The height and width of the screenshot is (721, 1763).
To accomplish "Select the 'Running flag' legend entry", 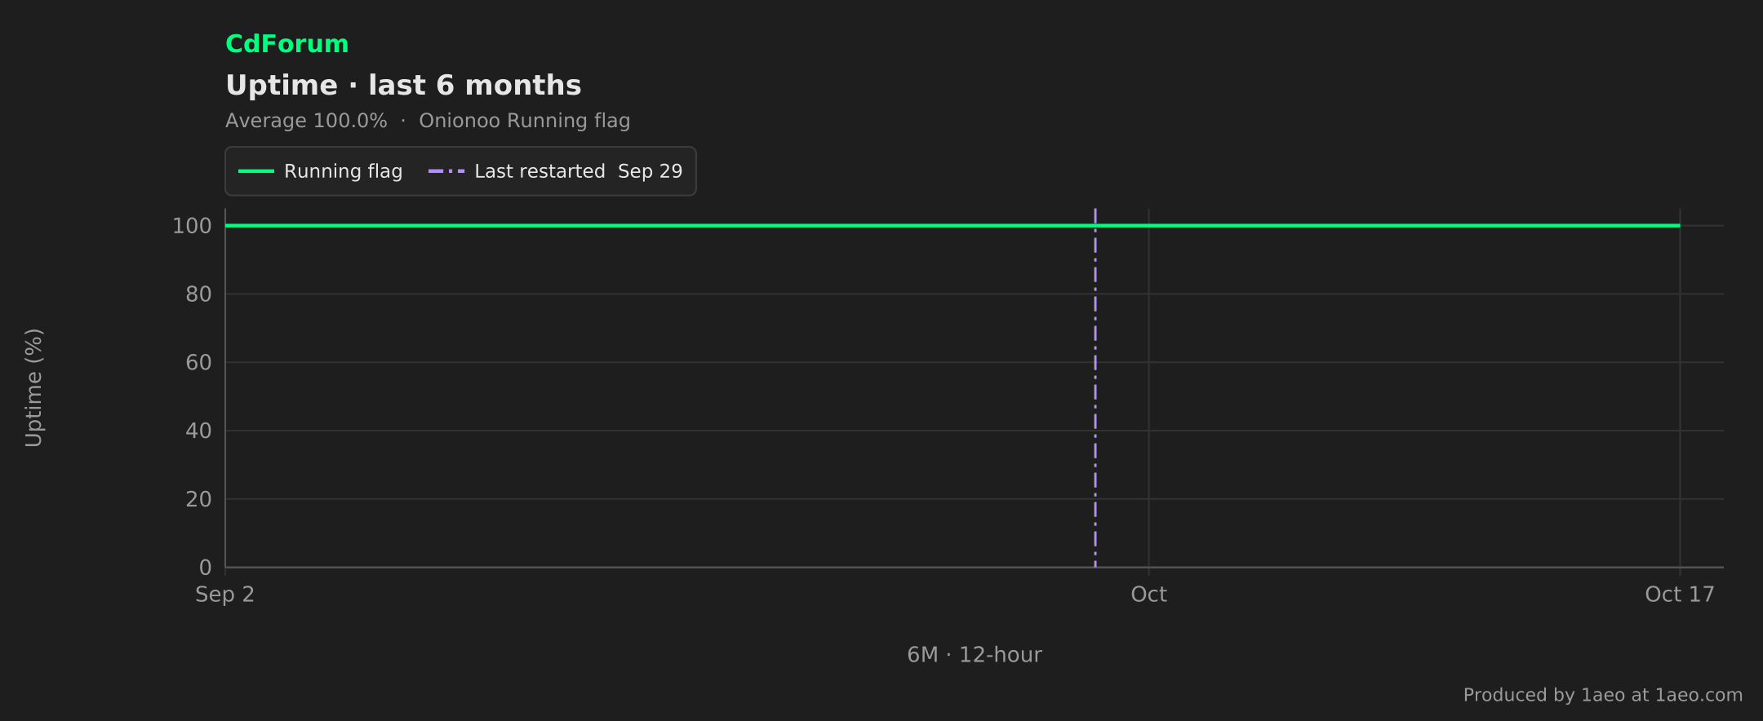I will (320, 171).
